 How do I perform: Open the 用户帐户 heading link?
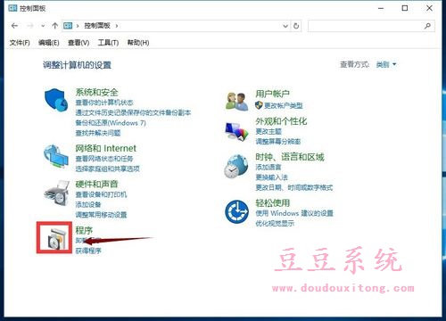tap(272, 94)
